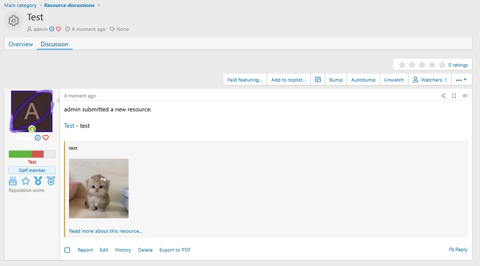Image resolution: width=480 pixels, height=266 pixels.
Task: Tick the post selection checkbox next to Report
Action: [x=68, y=250]
